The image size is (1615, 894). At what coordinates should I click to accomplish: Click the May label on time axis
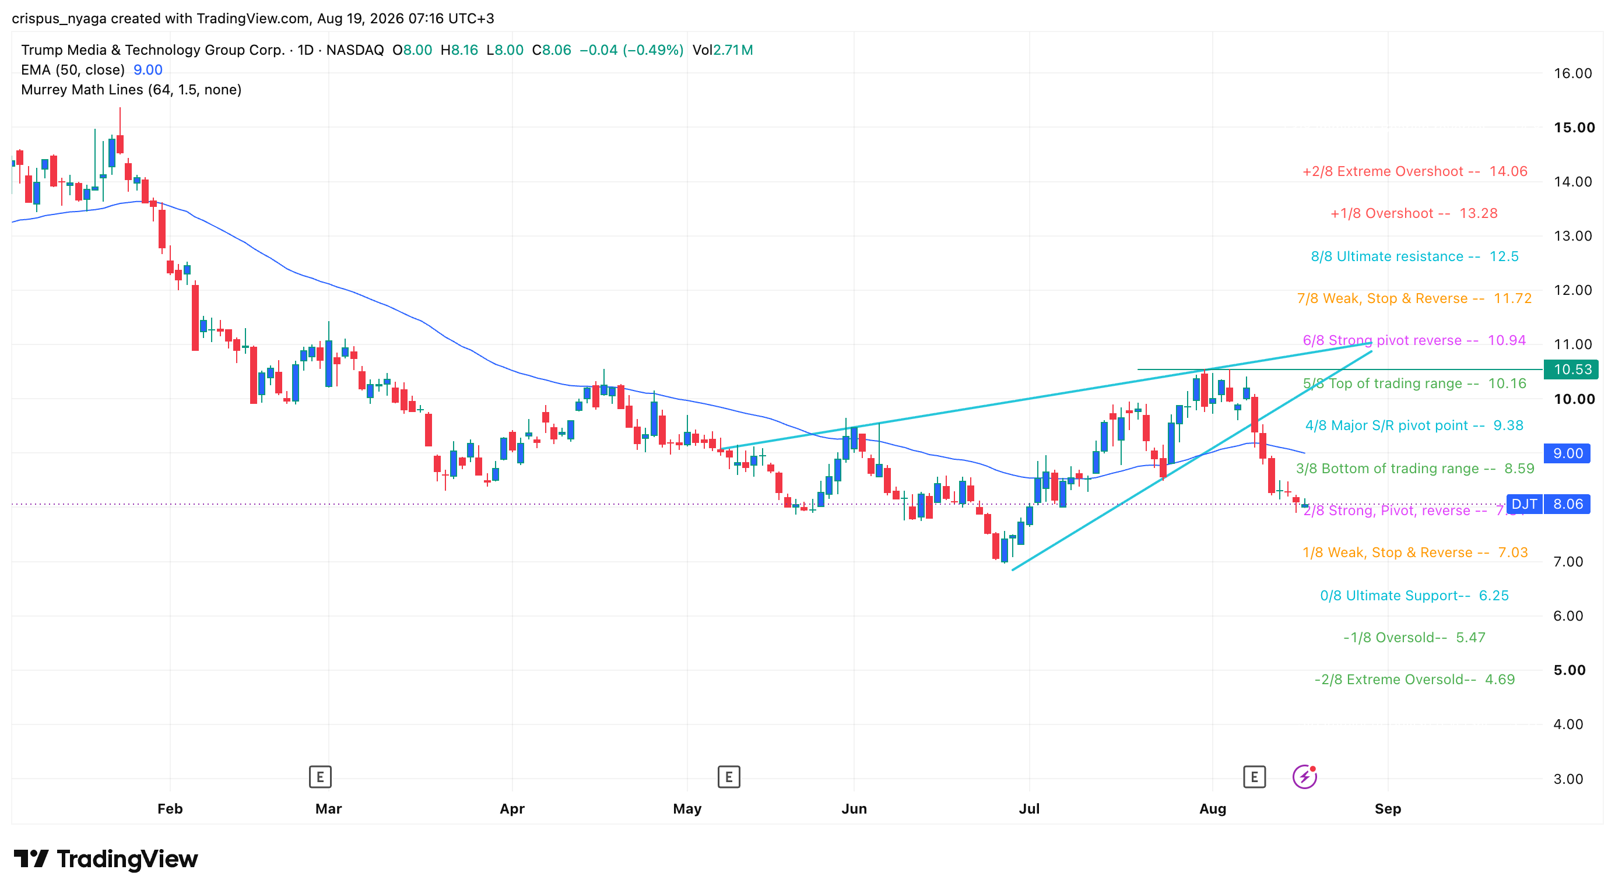pos(687,809)
